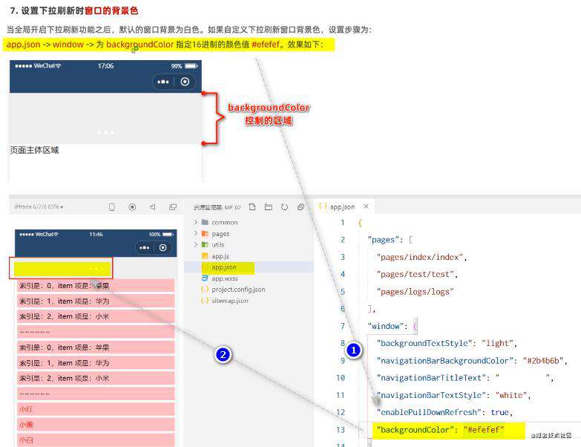Close the app.json editor tab
The height and width of the screenshot is (447, 581).
point(366,206)
